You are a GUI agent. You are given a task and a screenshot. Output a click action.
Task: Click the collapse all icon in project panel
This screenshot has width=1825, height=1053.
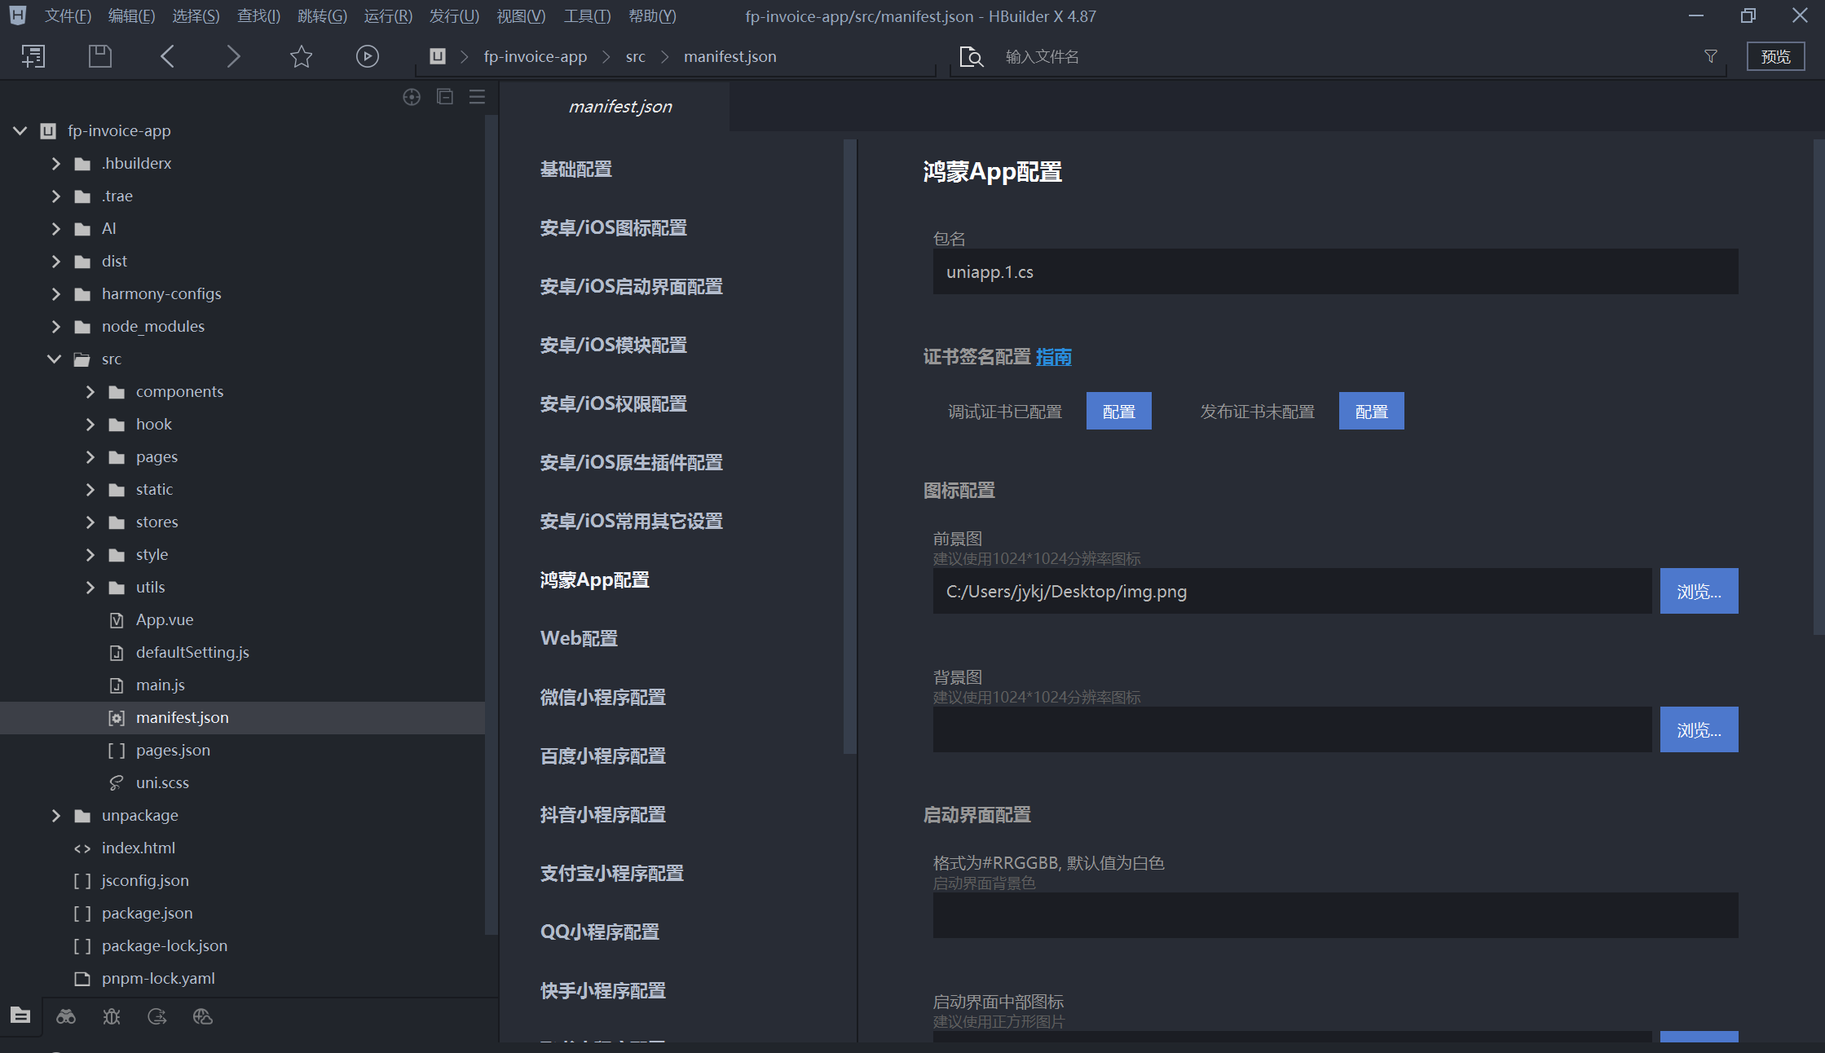[445, 97]
